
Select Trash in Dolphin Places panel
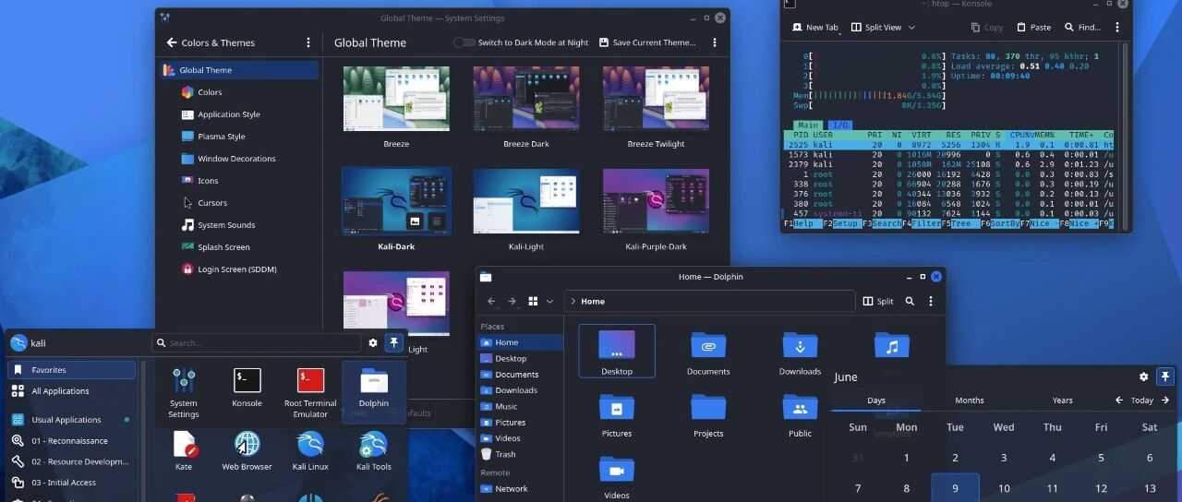click(x=521, y=454)
